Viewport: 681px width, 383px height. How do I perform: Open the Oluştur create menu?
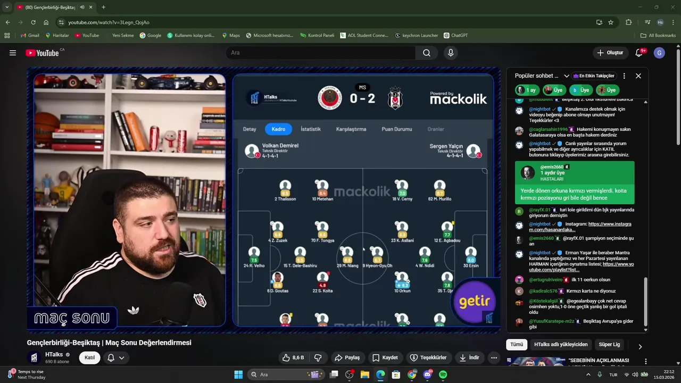610,53
